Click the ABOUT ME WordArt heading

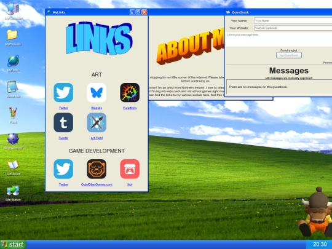click(190, 47)
